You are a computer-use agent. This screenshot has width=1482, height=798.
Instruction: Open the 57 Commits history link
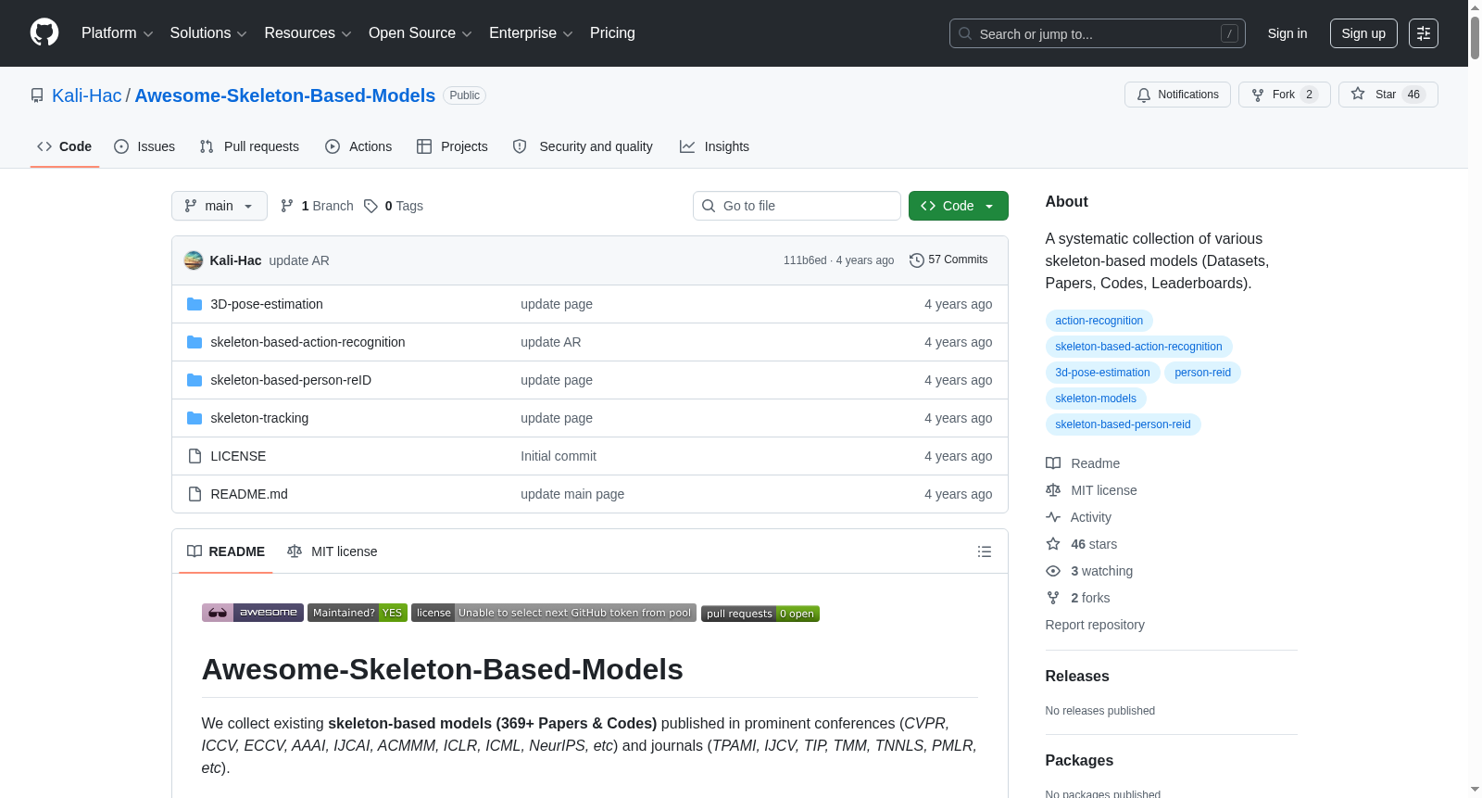tap(948, 260)
